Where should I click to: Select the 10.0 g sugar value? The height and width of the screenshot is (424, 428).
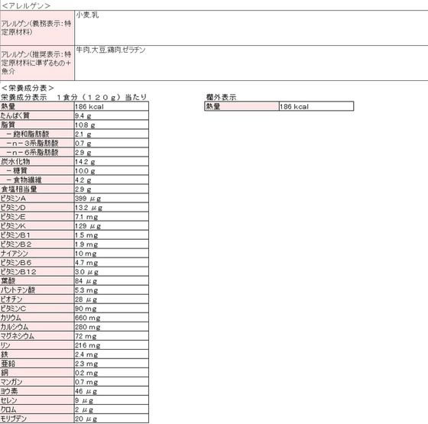[x=112, y=170]
